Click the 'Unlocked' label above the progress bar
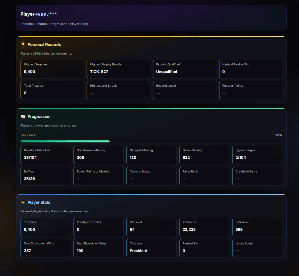 coord(28,135)
